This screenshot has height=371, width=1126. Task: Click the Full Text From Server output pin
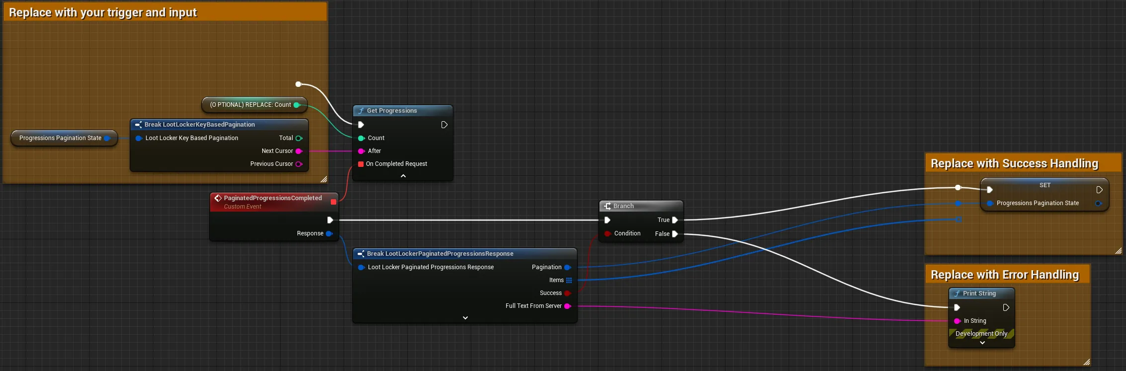(x=567, y=306)
